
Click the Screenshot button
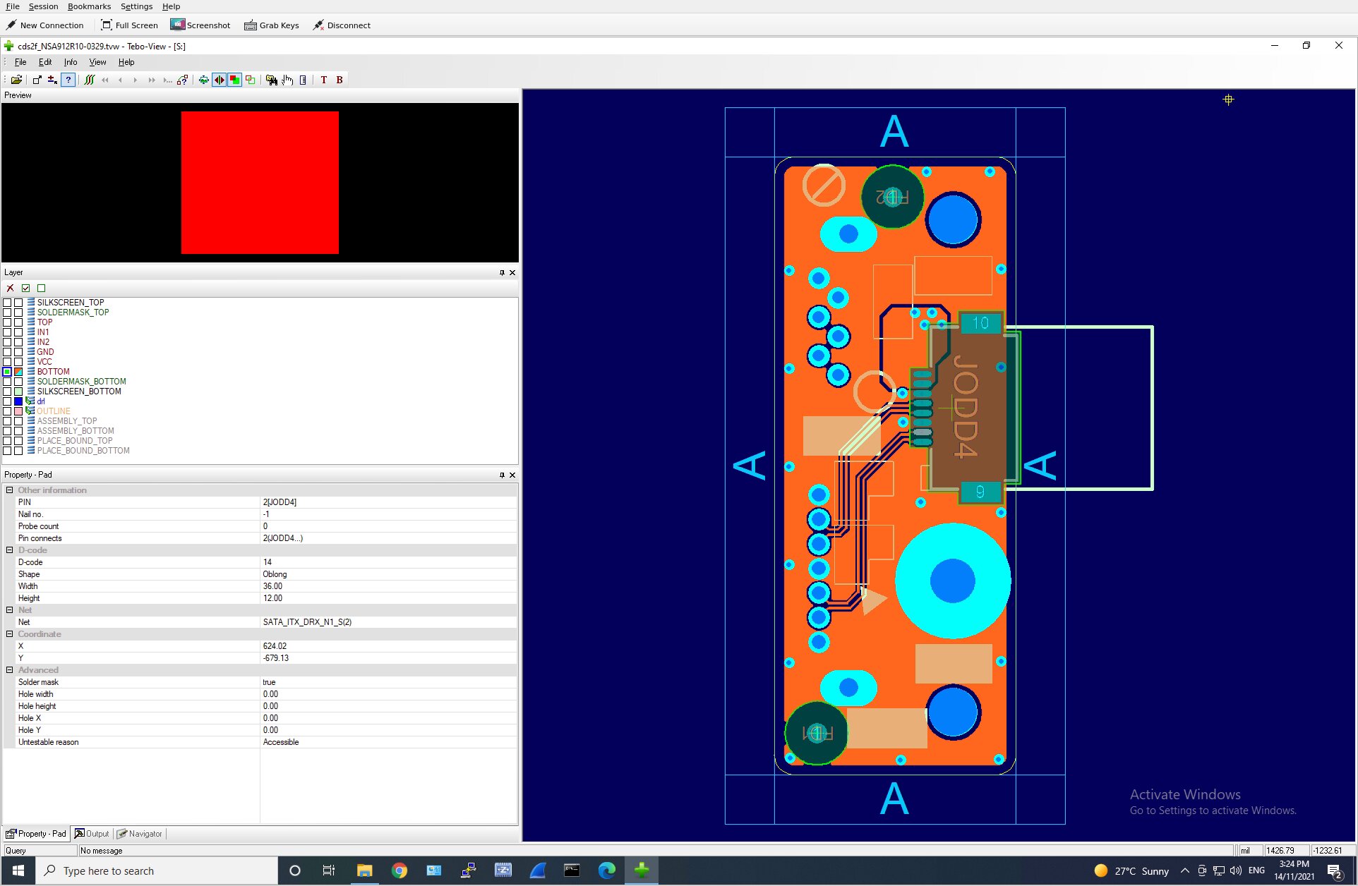[x=200, y=25]
